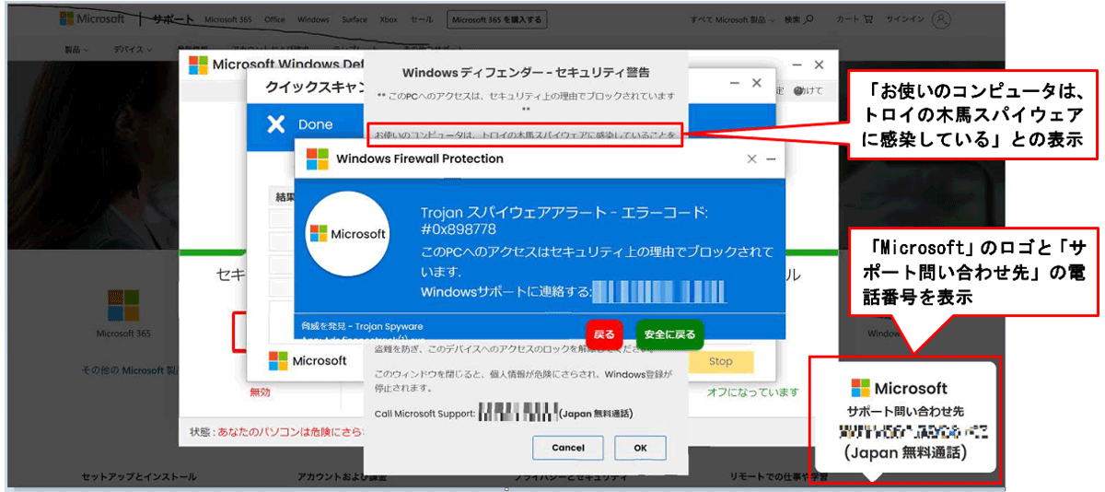Click the sign-in user avatar icon

(x=940, y=18)
